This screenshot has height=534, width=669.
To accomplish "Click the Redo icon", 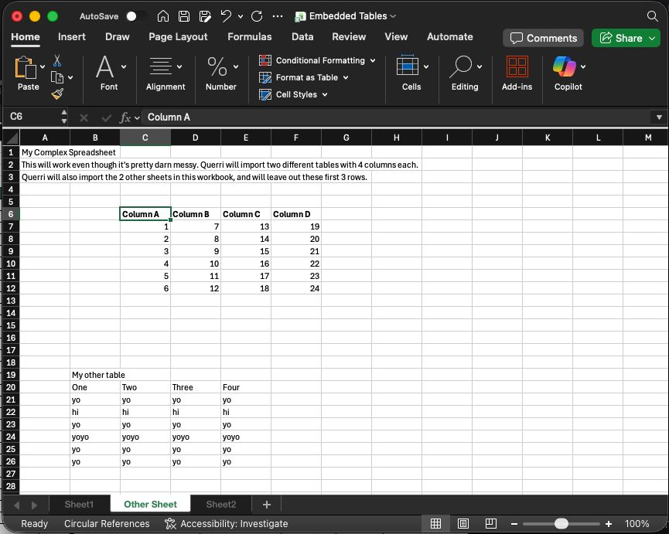I will [255, 15].
